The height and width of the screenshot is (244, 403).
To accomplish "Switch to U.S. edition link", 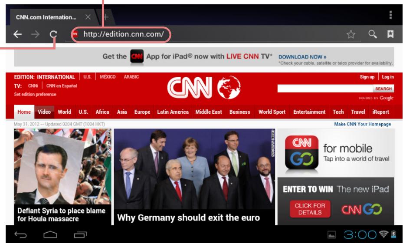I will [x=87, y=77].
